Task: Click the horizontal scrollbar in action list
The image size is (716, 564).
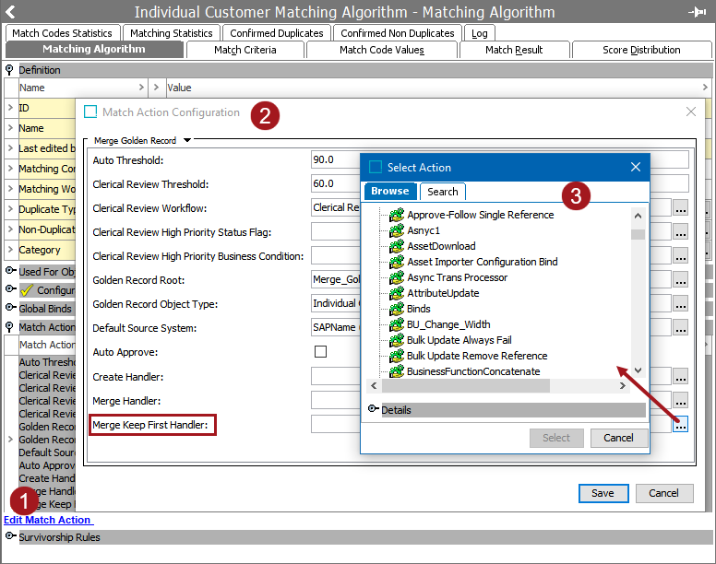Action: click(461, 386)
